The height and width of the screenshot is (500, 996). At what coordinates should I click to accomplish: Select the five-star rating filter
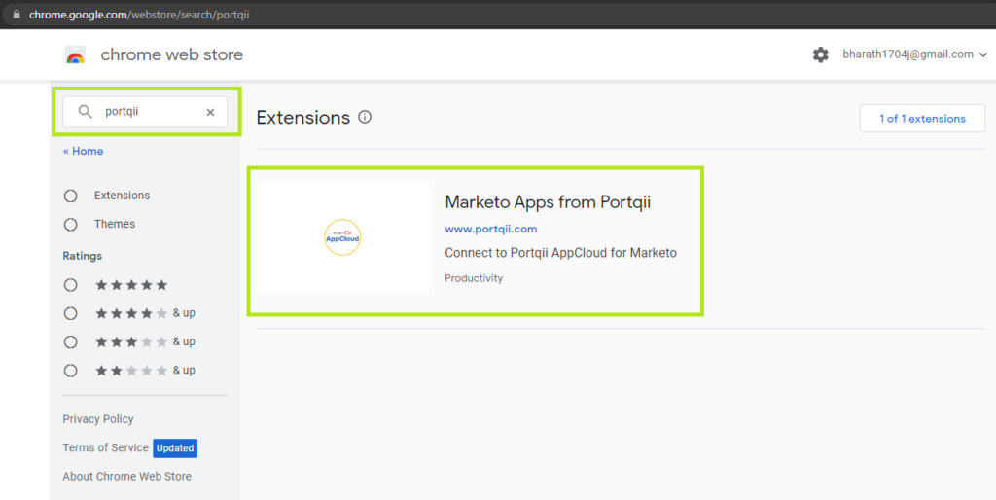[70, 285]
